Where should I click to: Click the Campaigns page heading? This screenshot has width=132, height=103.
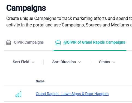pos(26,8)
